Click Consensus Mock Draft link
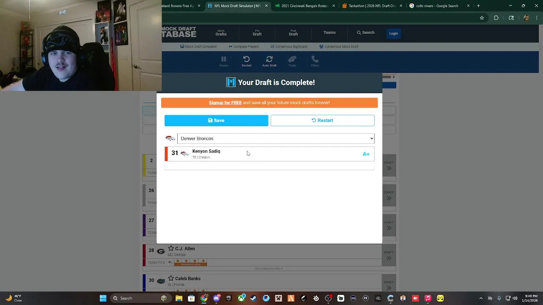543x305 pixels. click(339, 47)
